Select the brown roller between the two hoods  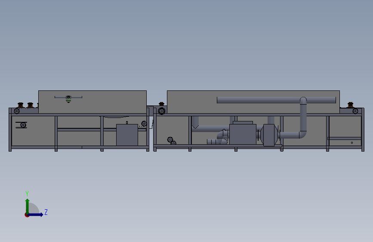pyautogui.click(x=161, y=104)
